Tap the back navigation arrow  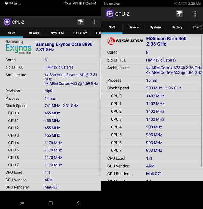(x=79, y=203)
